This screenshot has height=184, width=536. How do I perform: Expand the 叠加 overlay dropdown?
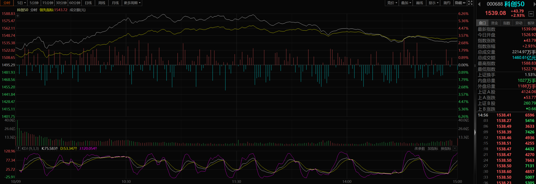[x=406, y=3]
